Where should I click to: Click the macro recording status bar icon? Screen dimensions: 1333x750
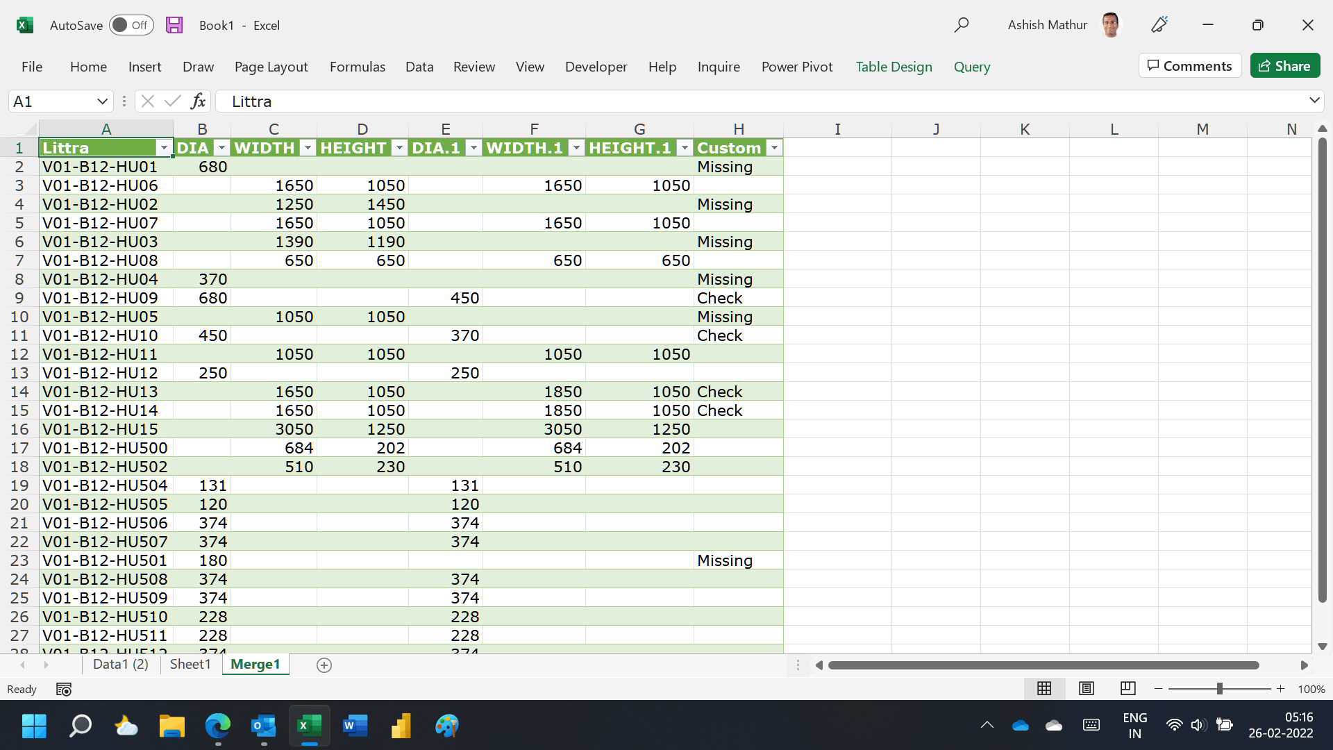pyautogui.click(x=64, y=689)
